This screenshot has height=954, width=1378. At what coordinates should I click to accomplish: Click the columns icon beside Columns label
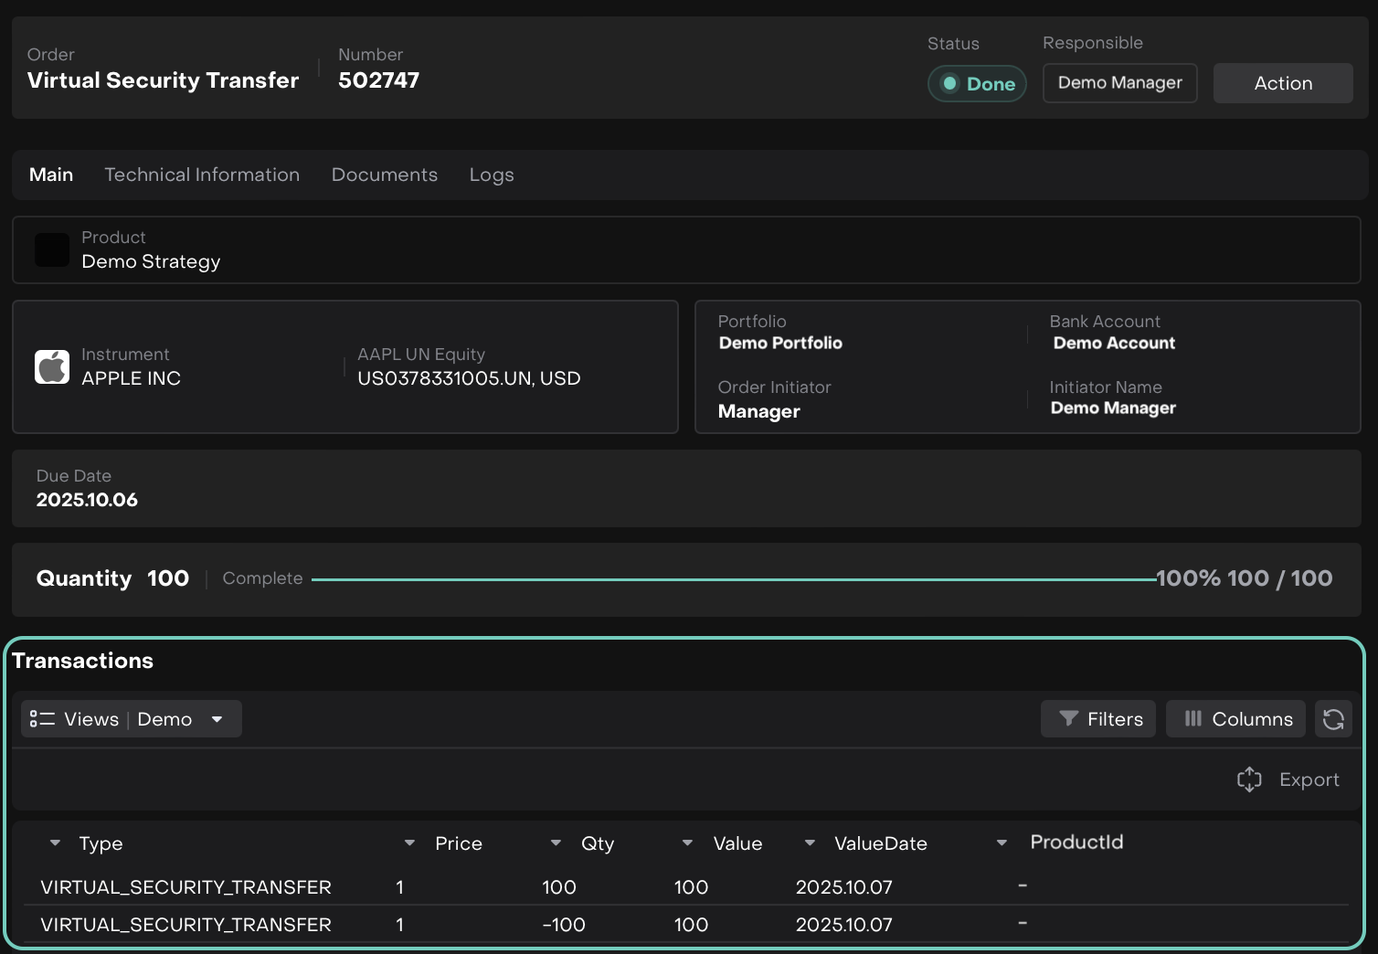1192,719
